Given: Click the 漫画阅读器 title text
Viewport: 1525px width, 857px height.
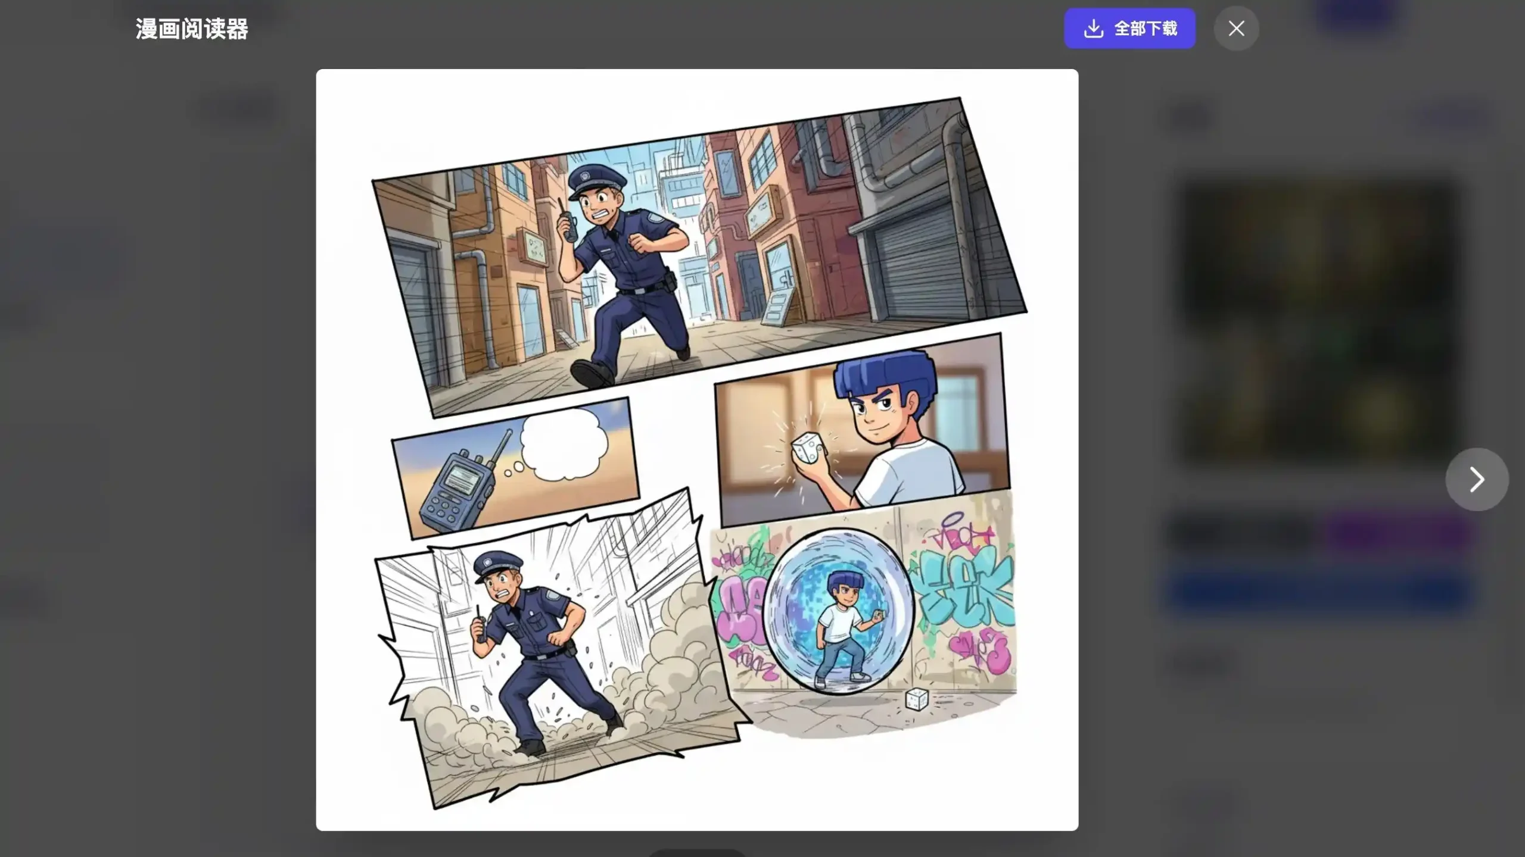Looking at the screenshot, I should pos(191,29).
